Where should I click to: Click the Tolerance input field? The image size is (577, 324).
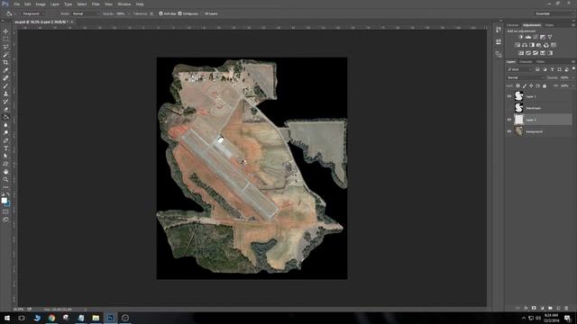click(x=151, y=13)
